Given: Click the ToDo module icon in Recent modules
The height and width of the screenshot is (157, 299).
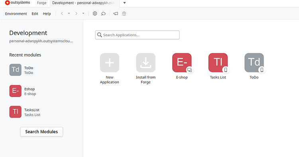Looking at the screenshot, I should [x=16, y=70].
